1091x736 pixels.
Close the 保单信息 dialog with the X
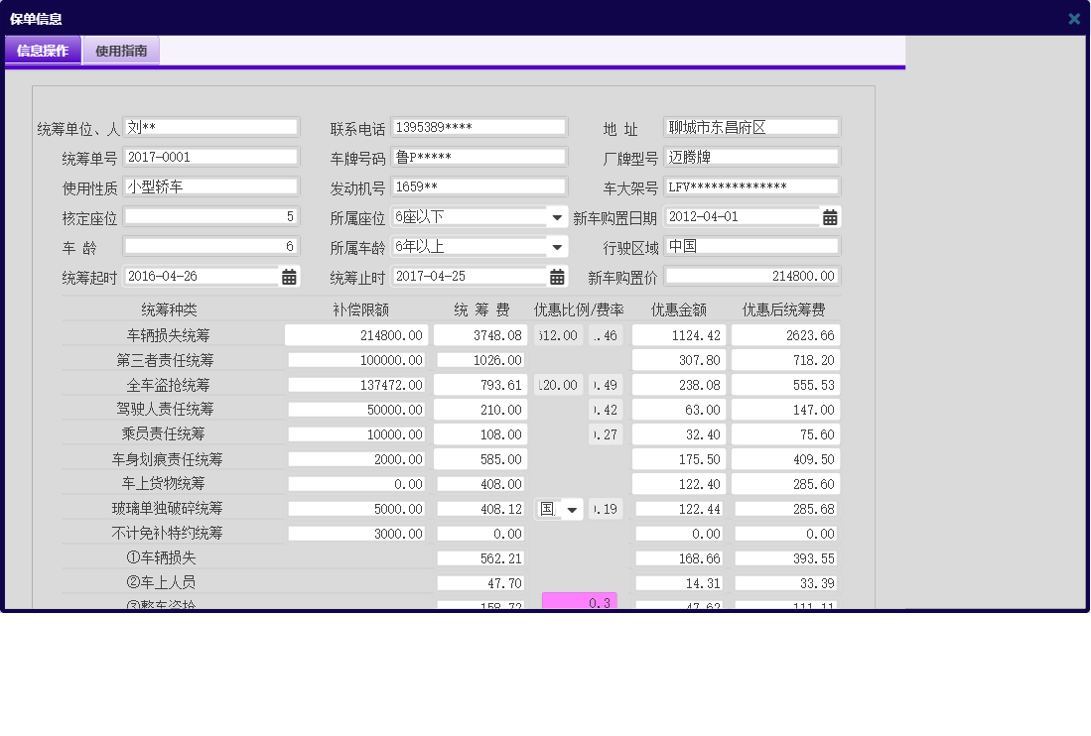1073,17
